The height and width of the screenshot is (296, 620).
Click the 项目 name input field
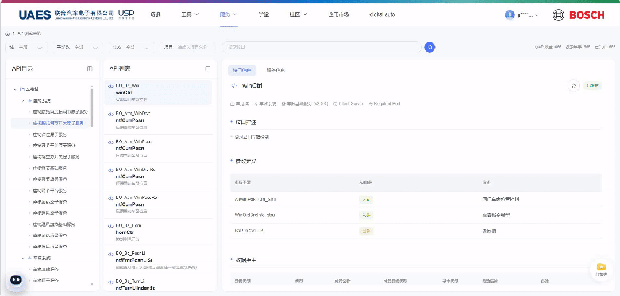(188, 48)
